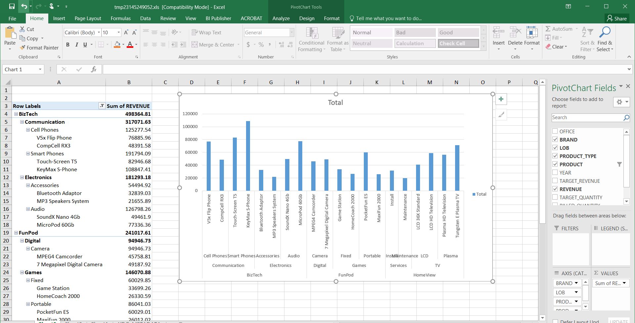Image resolution: width=635 pixels, height=323 pixels.
Task: Click the Insert Function fx icon
Action: point(94,69)
